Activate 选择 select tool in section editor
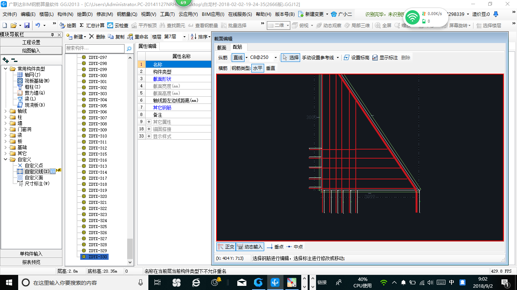517x290 pixels. point(290,57)
